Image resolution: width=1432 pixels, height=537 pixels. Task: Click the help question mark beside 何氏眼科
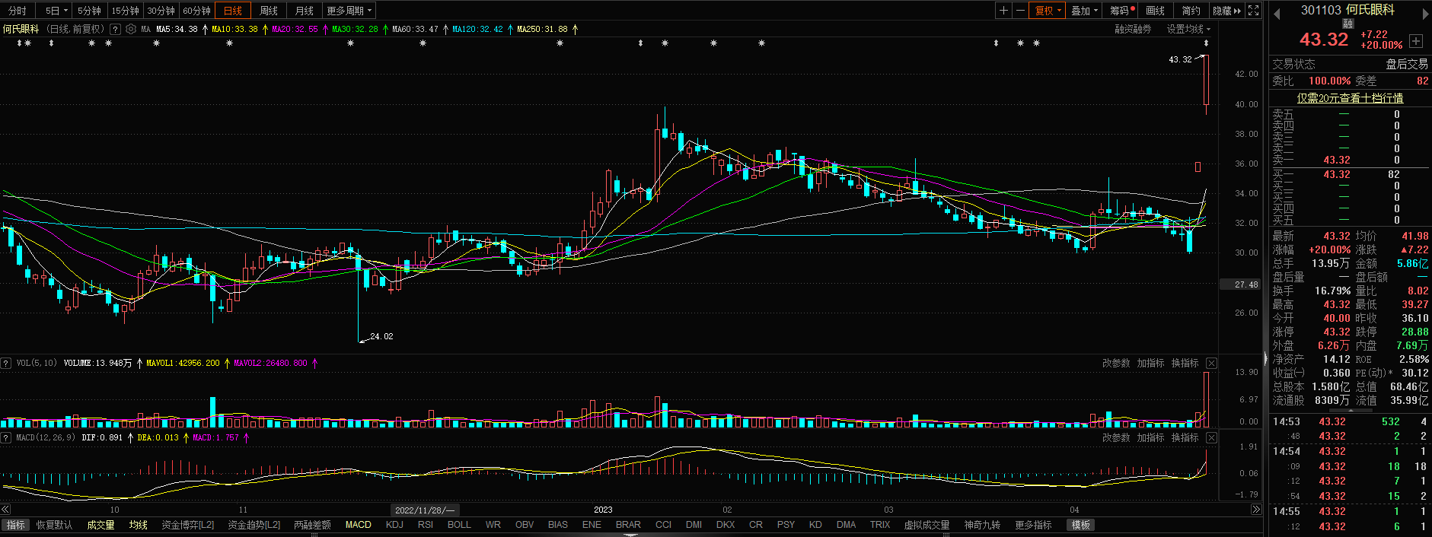tap(115, 30)
